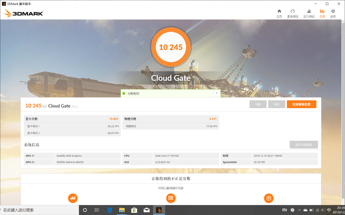Click the Mi icon in the system tray
Viewport: 345px width, 215px height.
[285, 210]
